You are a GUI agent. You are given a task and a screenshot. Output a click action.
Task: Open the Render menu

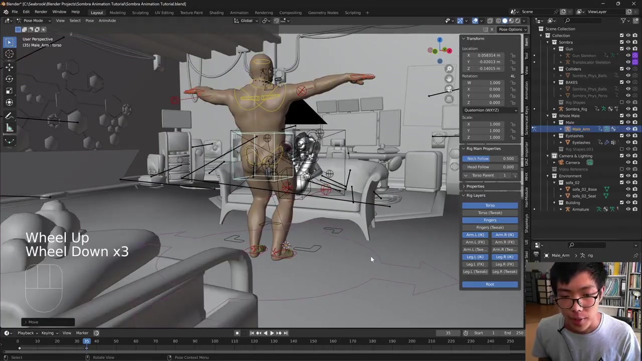coord(41,12)
